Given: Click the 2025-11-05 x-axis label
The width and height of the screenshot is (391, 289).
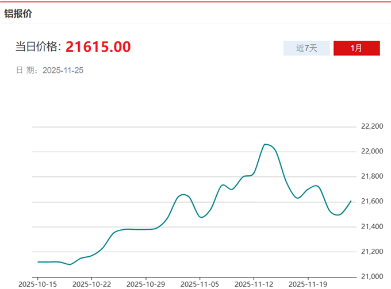Looking at the screenshot, I should [200, 284].
